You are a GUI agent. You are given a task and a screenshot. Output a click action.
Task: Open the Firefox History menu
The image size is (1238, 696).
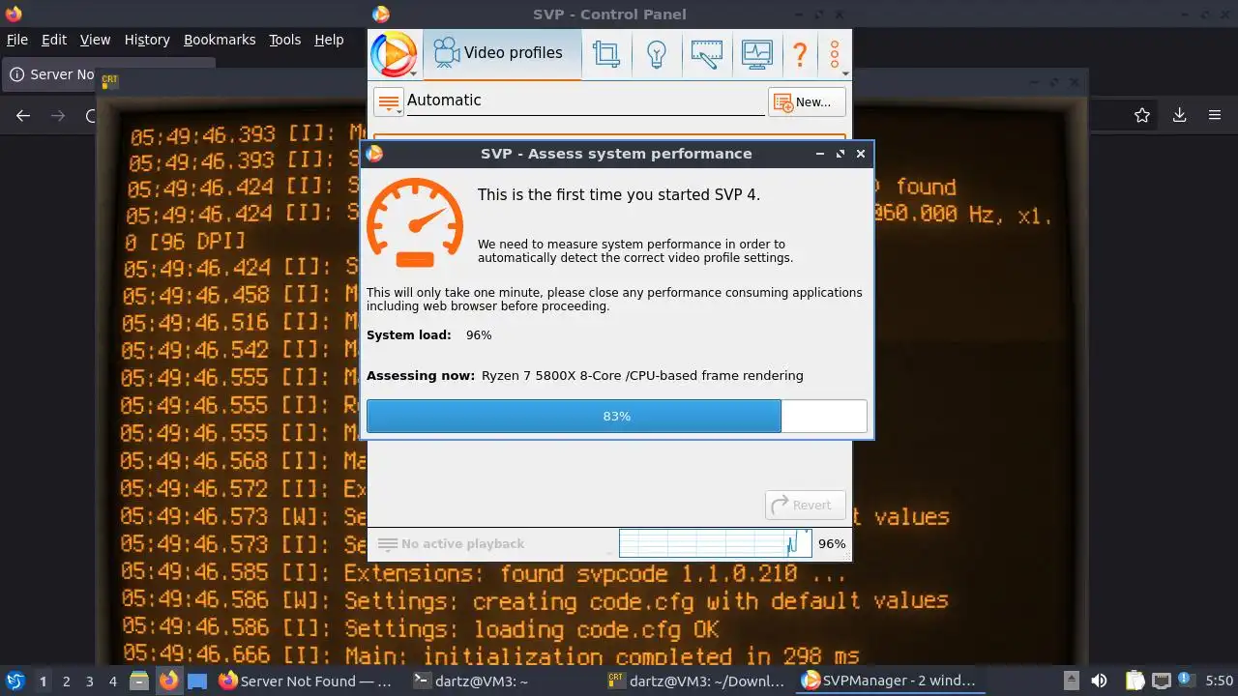[147, 40]
